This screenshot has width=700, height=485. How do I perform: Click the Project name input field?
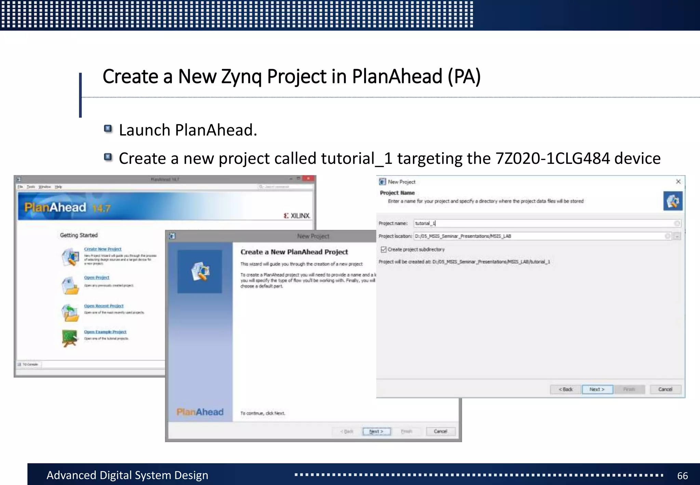[547, 223]
